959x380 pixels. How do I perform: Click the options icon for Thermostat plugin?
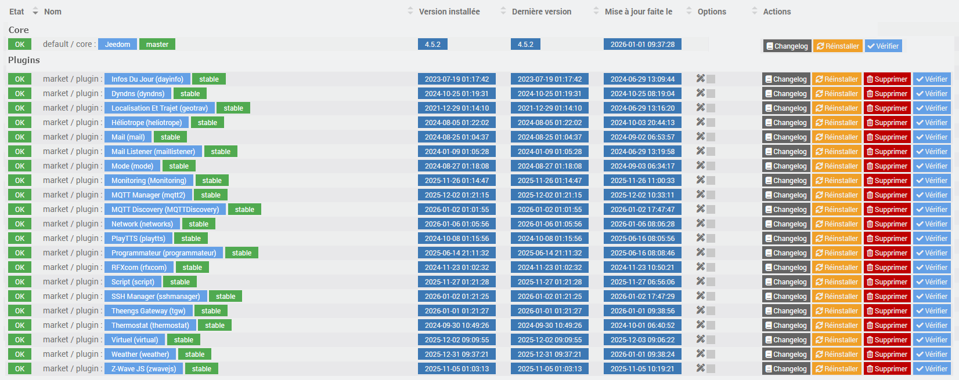[701, 325]
